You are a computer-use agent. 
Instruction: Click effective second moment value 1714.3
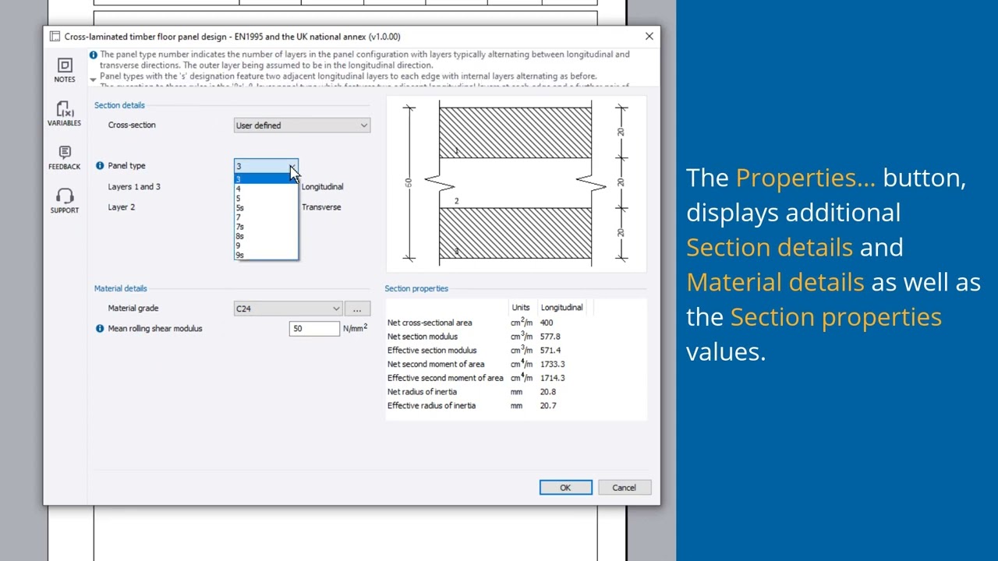click(552, 378)
